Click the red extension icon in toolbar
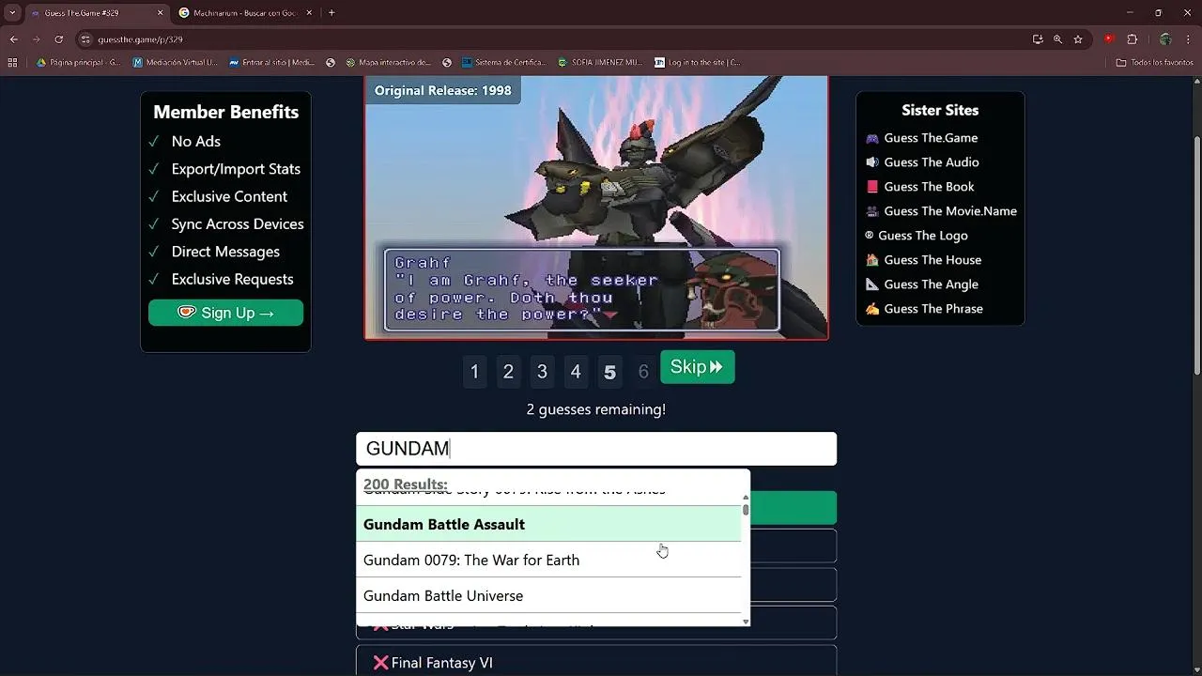 click(1109, 39)
